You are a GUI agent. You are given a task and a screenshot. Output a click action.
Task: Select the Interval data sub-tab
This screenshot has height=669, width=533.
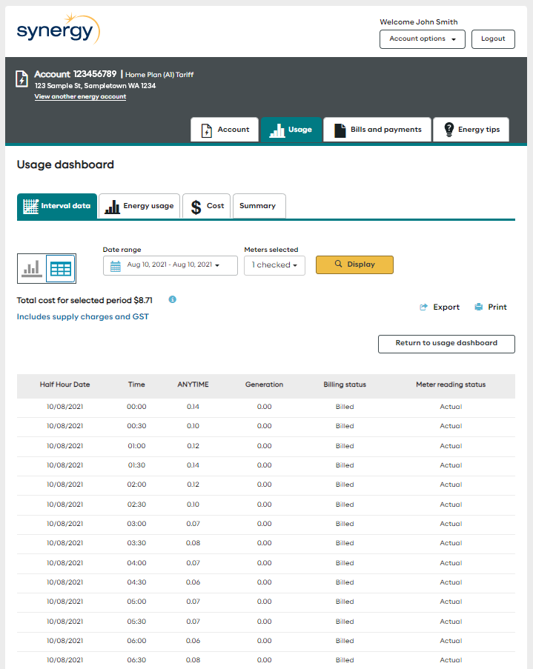point(57,206)
